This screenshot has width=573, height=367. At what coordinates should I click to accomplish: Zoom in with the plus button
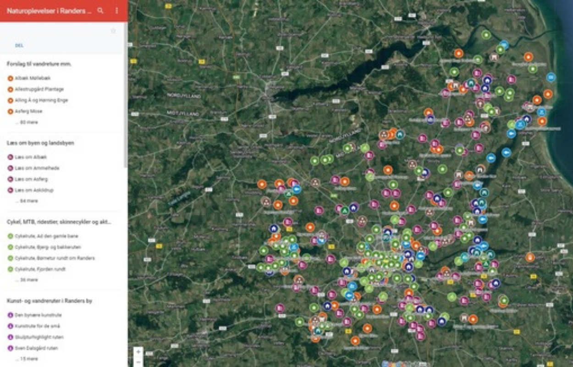pos(138,352)
